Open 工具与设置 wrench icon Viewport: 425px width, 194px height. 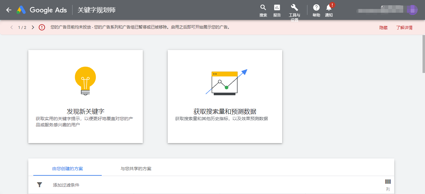(x=294, y=8)
